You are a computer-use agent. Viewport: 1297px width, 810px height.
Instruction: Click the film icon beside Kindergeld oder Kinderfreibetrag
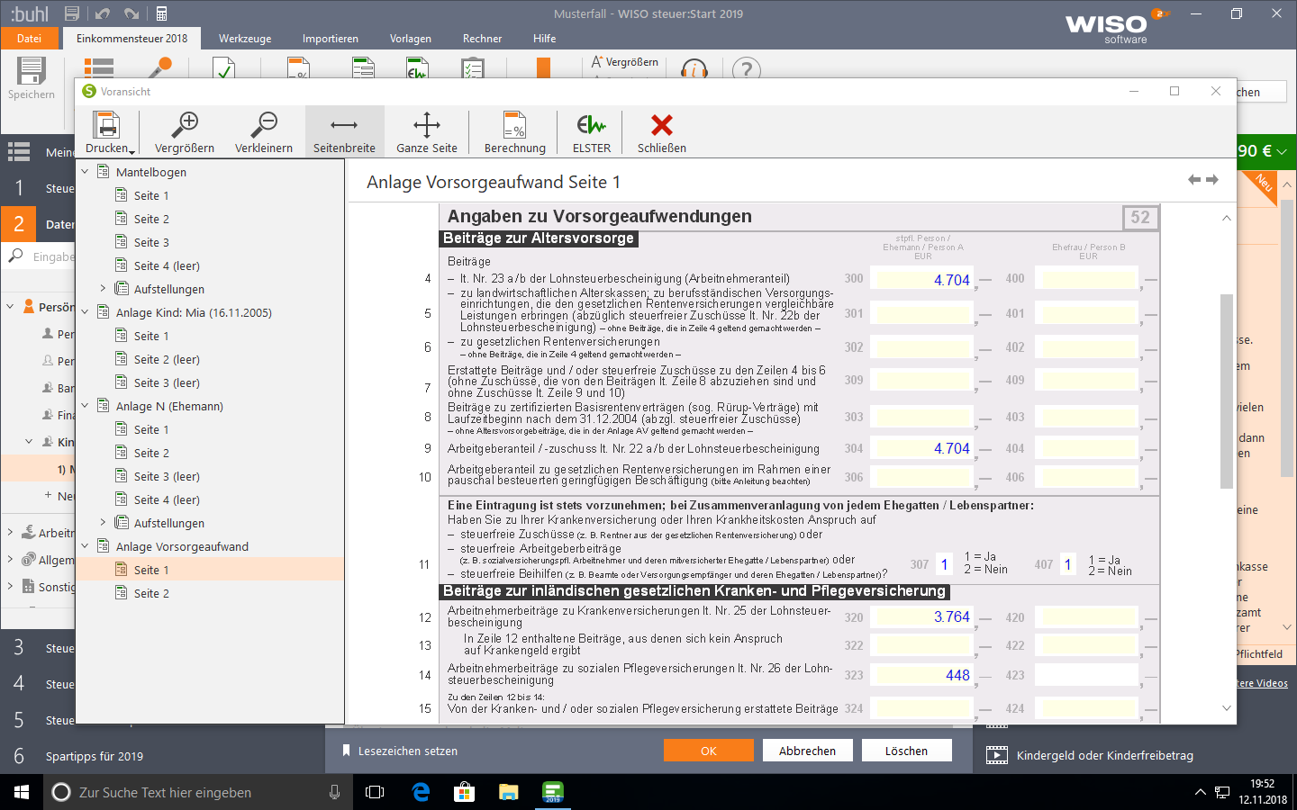tap(997, 755)
